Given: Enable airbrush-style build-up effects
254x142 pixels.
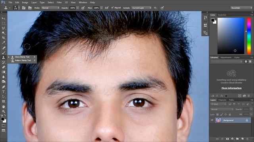Looking at the screenshot, I should 107,8.
